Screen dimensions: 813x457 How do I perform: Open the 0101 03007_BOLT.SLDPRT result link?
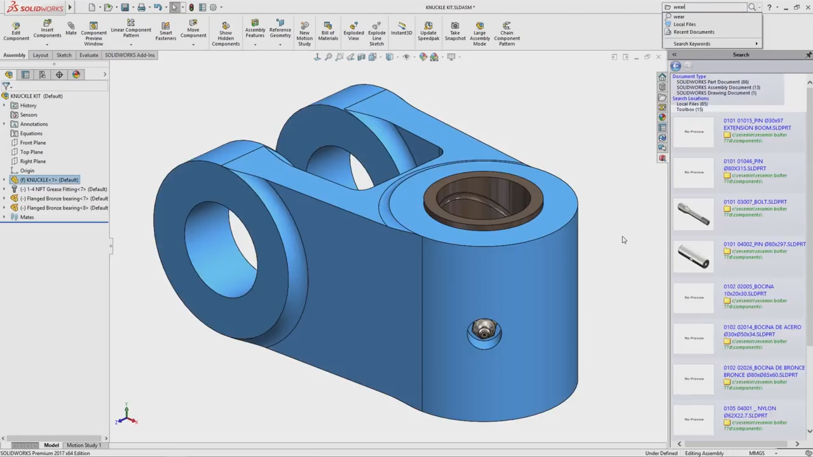[755, 202]
